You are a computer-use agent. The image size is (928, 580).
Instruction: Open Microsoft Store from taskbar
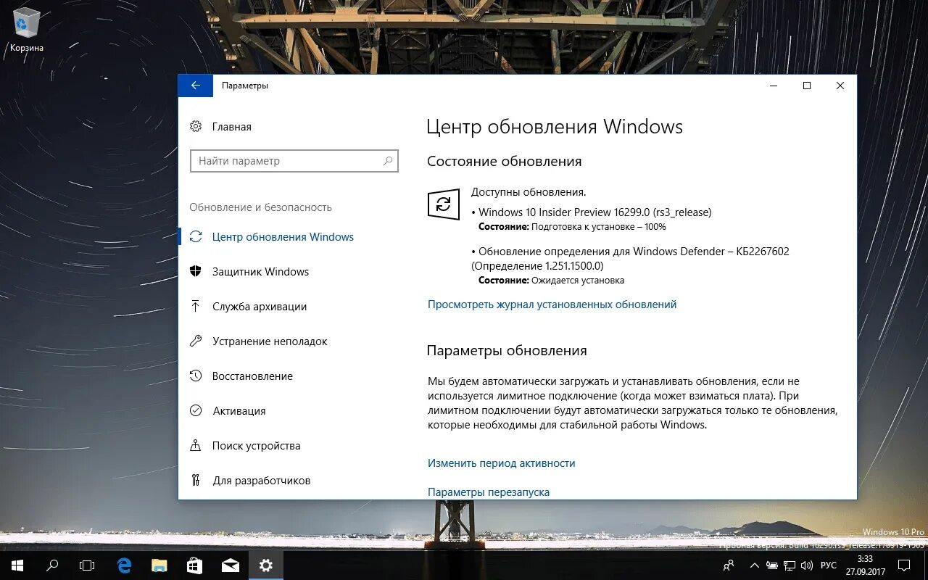pyautogui.click(x=195, y=565)
